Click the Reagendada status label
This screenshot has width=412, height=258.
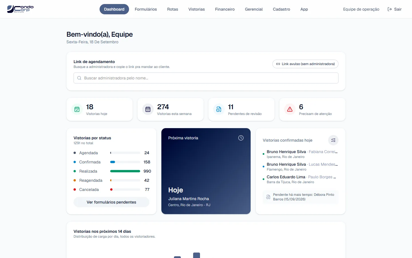[x=91, y=180]
